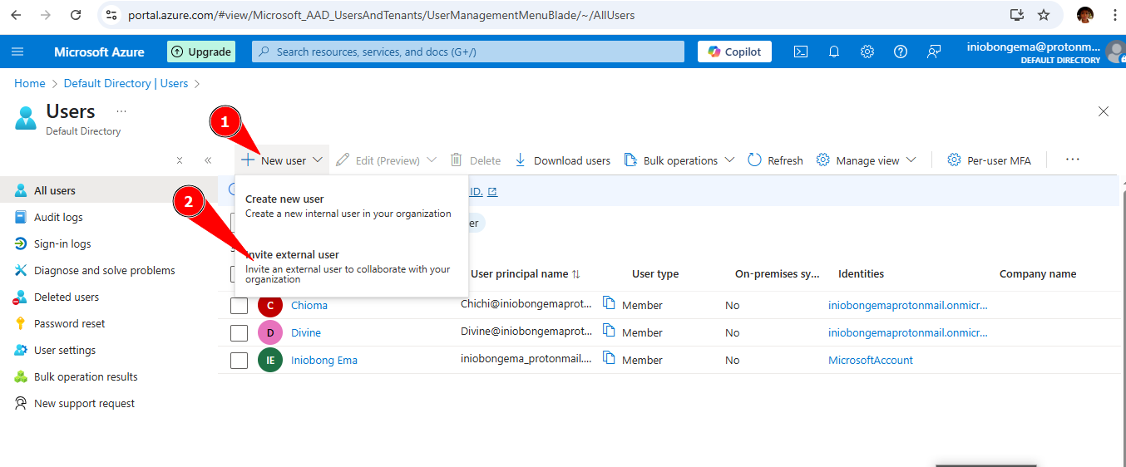
Task: Click Refresh in toolbar
Action: point(775,160)
